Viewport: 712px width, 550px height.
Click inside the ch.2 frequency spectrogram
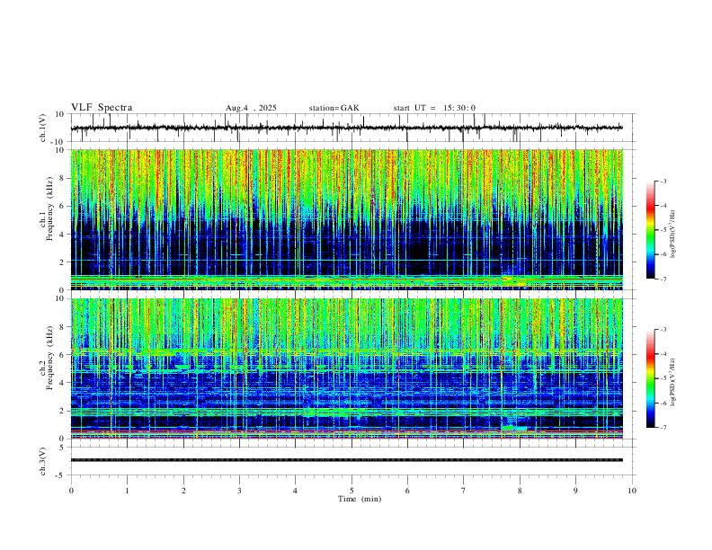(x=347, y=368)
